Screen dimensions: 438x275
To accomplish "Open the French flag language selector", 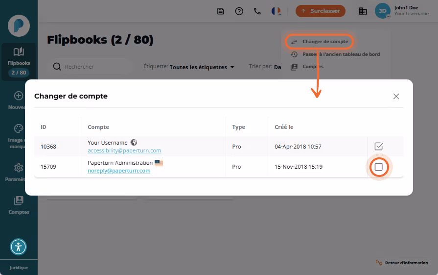I will click(276, 11).
